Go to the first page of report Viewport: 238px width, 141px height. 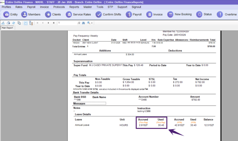point(37,23)
